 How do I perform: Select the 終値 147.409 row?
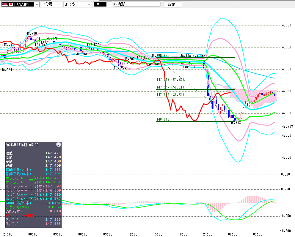(33, 166)
